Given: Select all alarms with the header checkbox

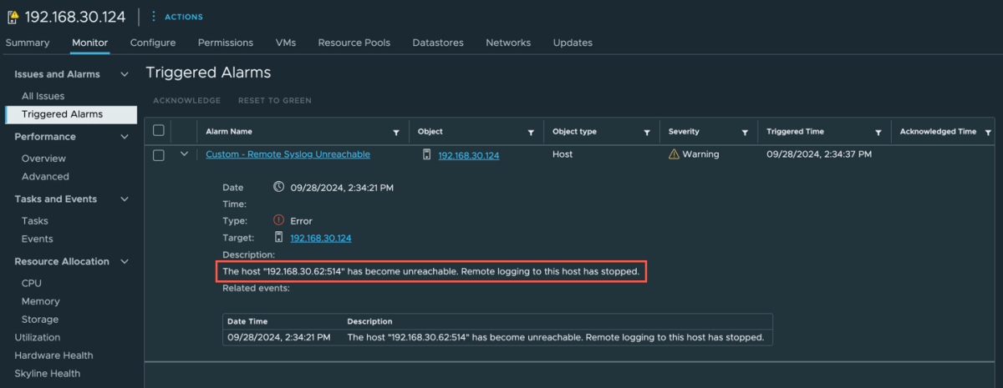Looking at the screenshot, I should click(x=159, y=131).
